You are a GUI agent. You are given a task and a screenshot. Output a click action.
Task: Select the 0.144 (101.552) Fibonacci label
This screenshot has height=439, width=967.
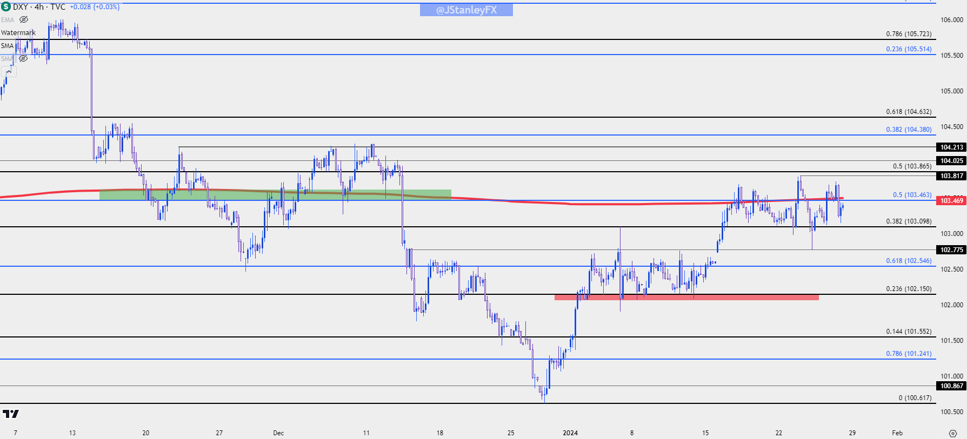click(909, 331)
